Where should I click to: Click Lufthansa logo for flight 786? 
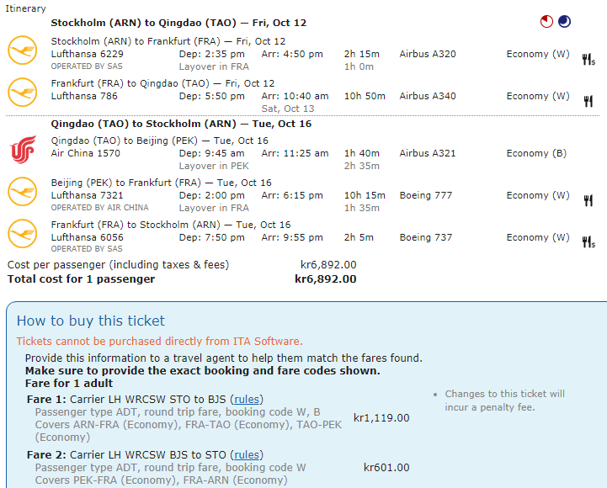23,92
